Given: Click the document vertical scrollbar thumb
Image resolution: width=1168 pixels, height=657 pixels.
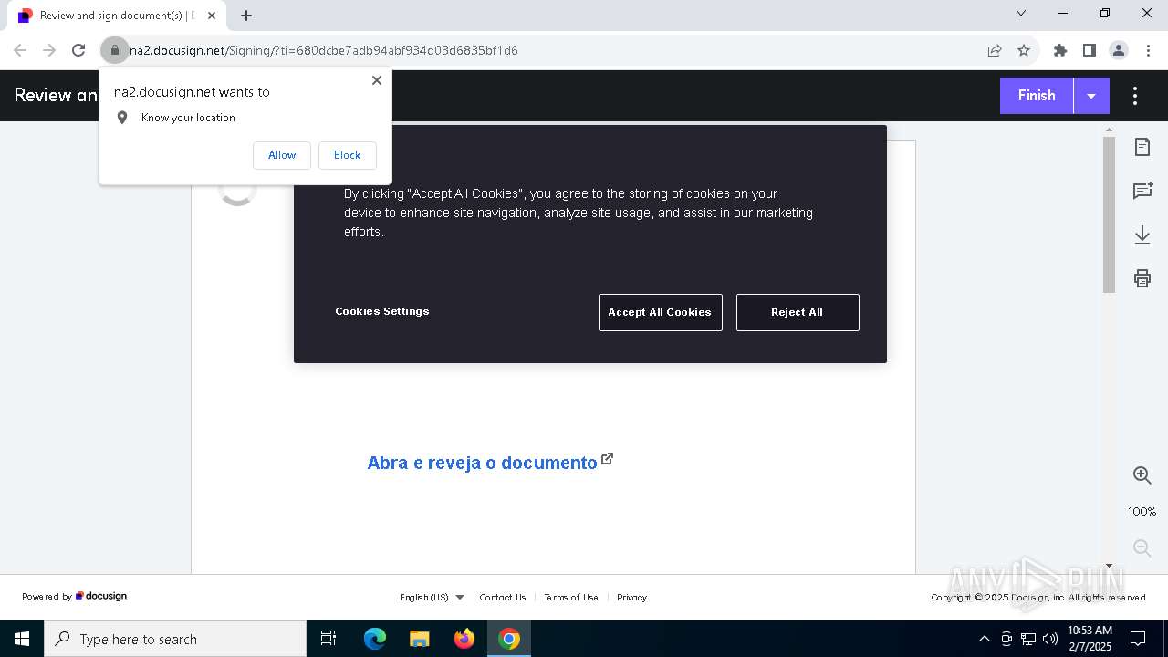Looking at the screenshot, I should point(1109,214).
